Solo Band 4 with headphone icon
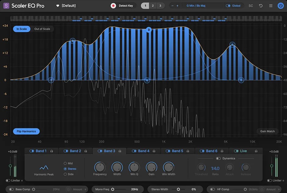The image size is (287, 193). [154, 151]
